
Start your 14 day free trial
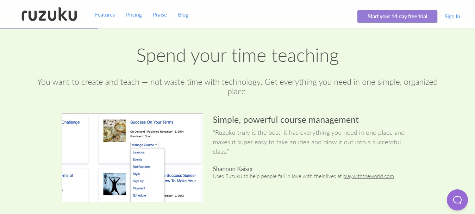coord(397,17)
